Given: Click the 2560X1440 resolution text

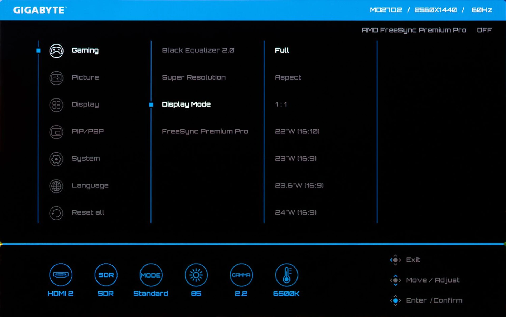Looking at the screenshot, I should pyautogui.click(x=435, y=10).
